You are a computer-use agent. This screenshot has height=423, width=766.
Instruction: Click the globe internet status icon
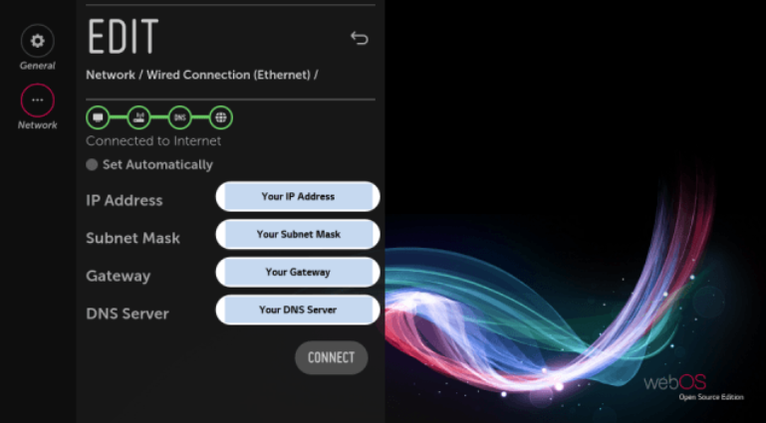(221, 117)
